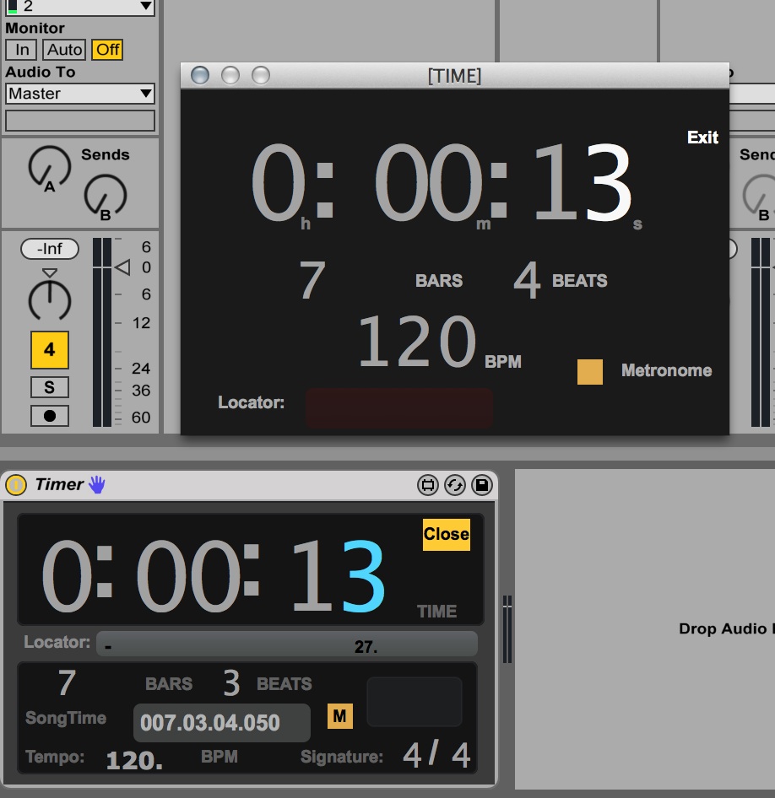The width and height of the screenshot is (775, 798).
Task: Open the Audio To Master dropdown
Action: tap(80, 94)
